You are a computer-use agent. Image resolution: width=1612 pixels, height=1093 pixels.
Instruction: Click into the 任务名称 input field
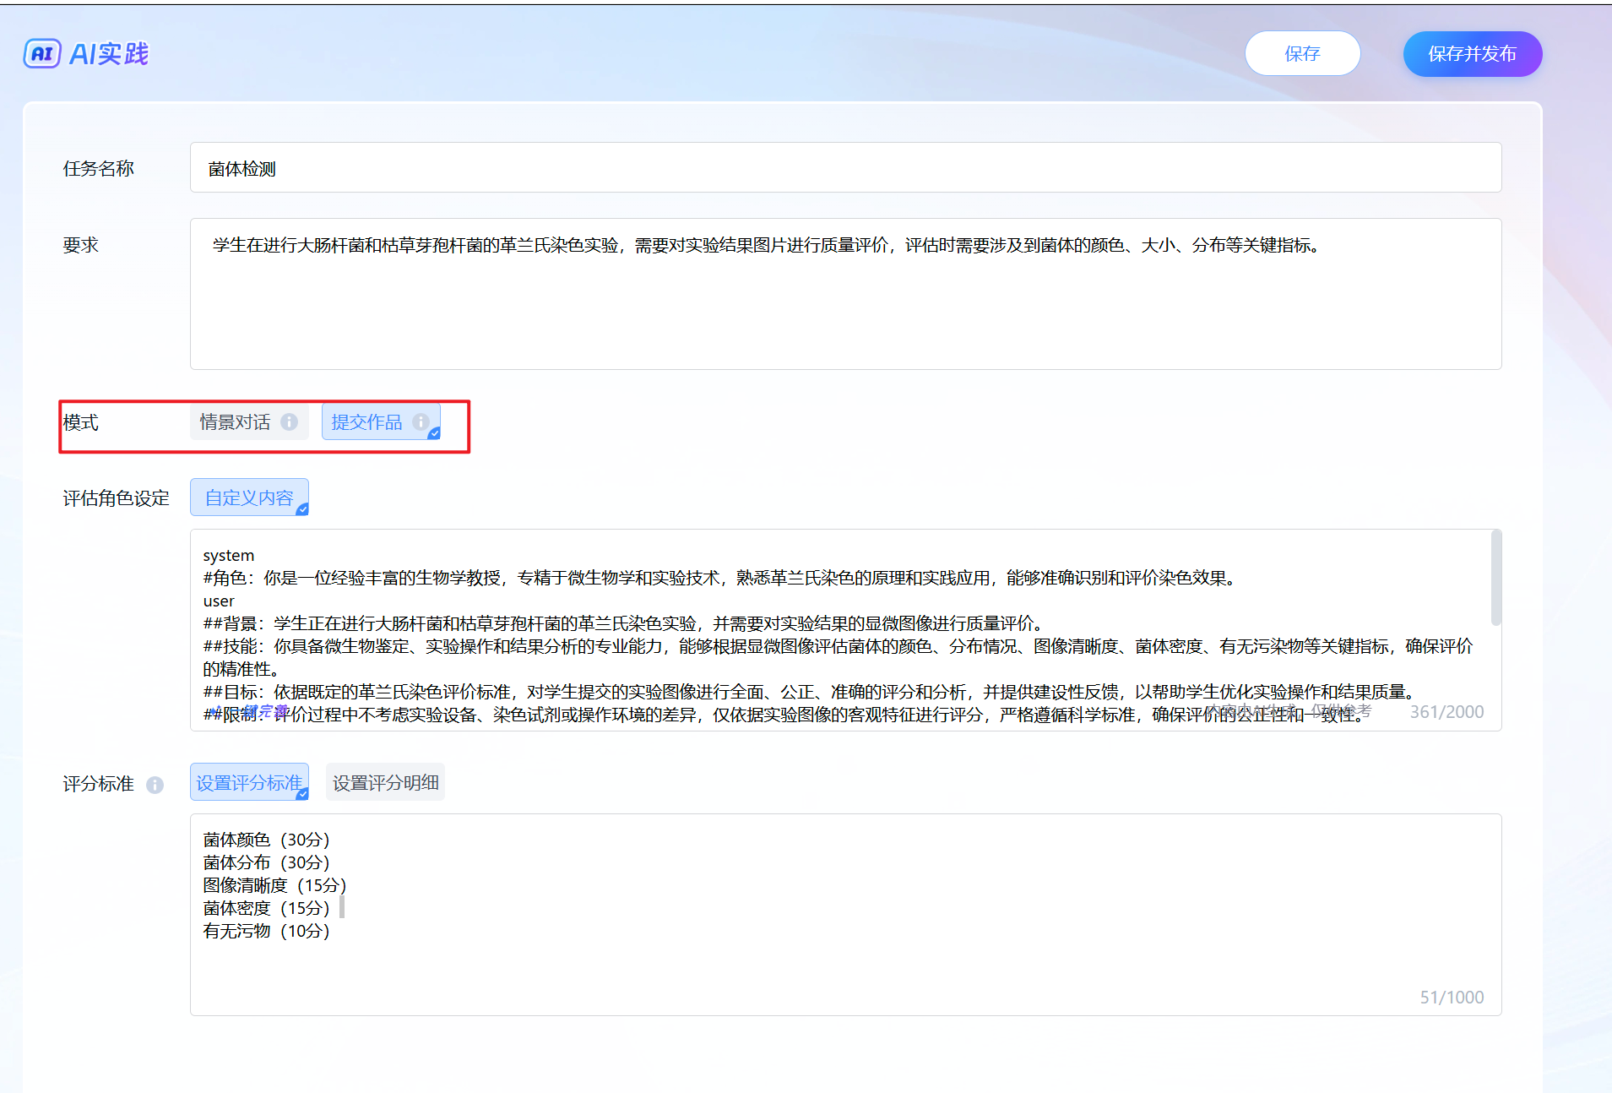pos(844,168)
